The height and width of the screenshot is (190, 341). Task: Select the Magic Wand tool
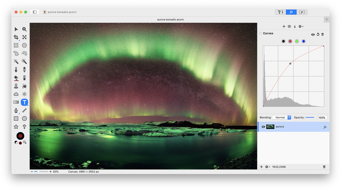click(16, 62)
